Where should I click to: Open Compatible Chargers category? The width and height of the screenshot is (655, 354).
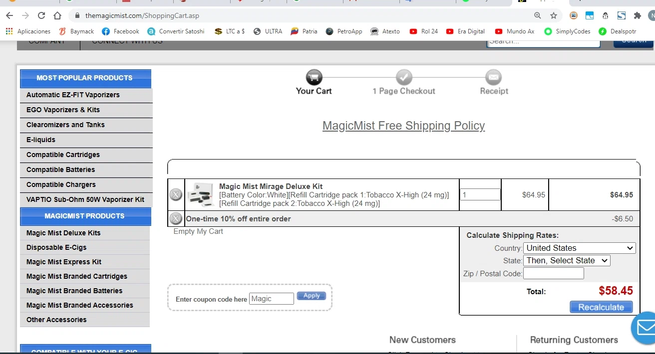[x=86, y=184]
